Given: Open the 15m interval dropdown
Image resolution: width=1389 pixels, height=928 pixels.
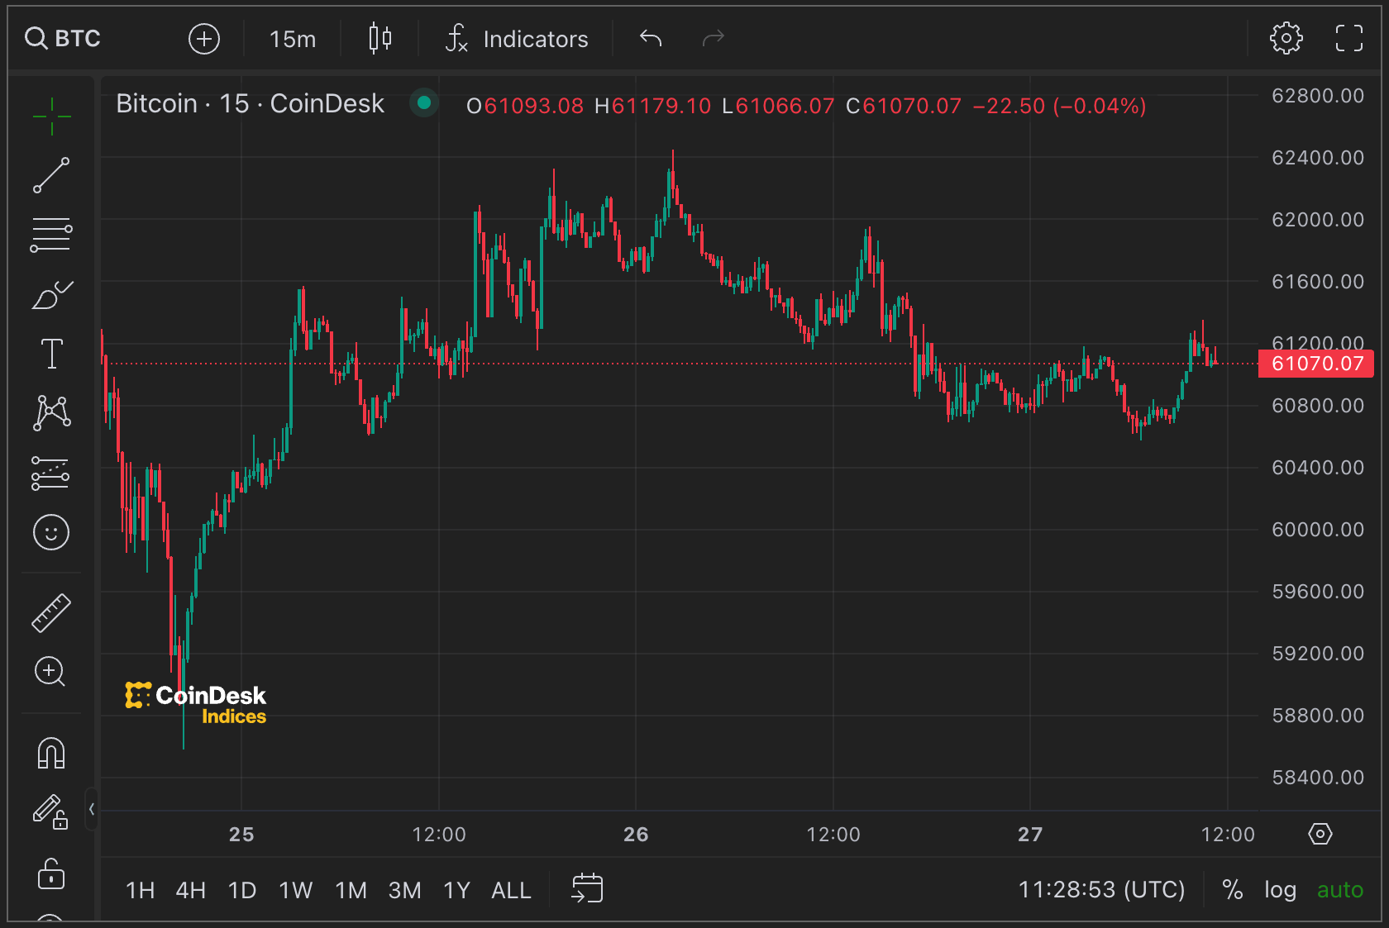Looking at the screenshot, I should tap(293, 39).
